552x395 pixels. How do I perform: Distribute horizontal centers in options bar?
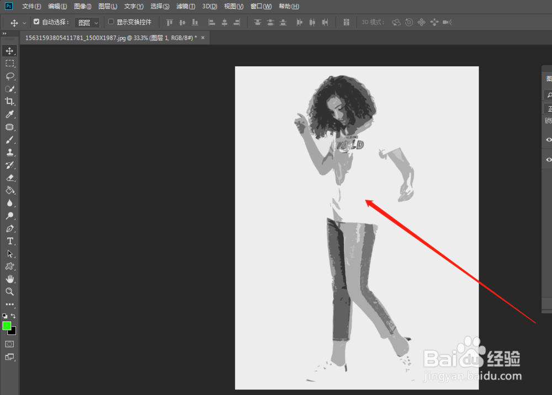(x=312, y=23)
